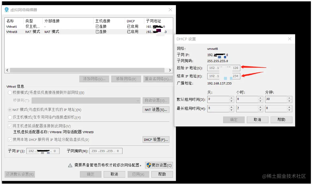Toggle 将主机虚拟适配器连接到此网络 checkbox
The image size is (312, 185).
[x=10, y=126]
